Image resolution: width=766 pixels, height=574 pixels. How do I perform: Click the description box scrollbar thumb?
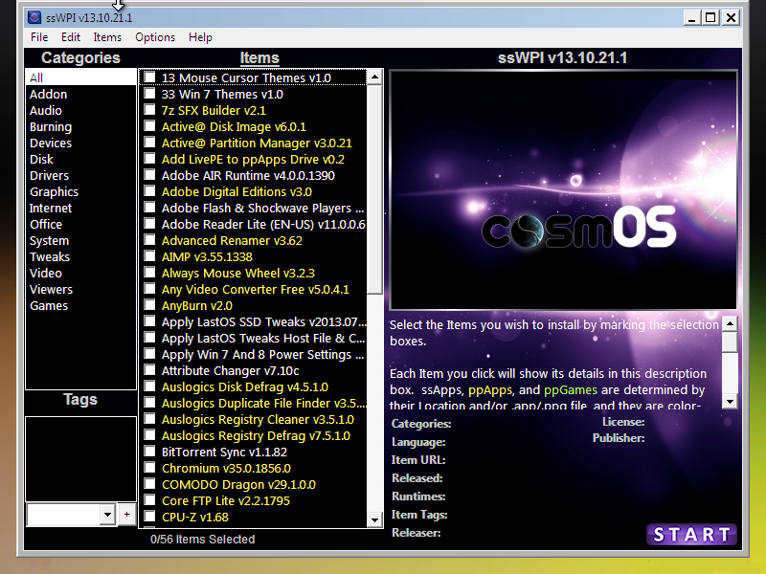pyautogui.click(x=730, y=342)
